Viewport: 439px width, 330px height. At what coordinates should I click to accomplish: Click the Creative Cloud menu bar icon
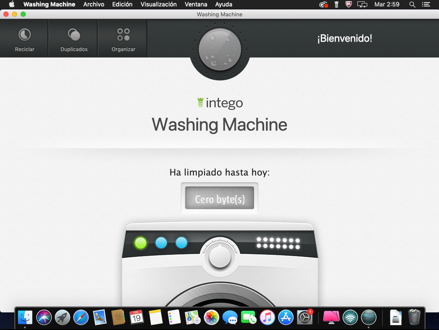coord(323,4)
